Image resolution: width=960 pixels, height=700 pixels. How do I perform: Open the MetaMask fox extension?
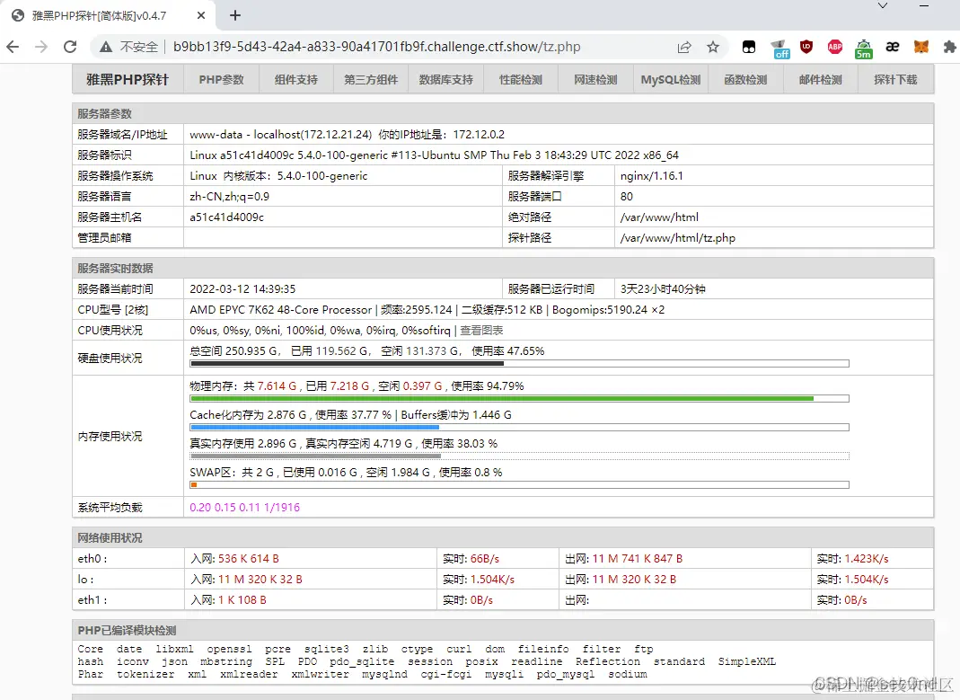[920, 47]
